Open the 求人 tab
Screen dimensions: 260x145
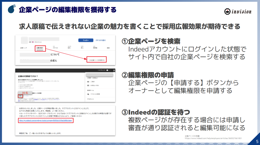pos(82,47)
